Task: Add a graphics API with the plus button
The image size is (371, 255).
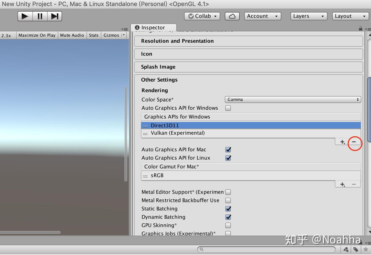Action: coord(342,142)
